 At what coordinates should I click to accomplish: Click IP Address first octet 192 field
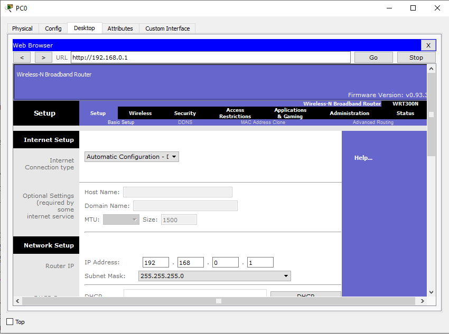(x=156, y=262)
